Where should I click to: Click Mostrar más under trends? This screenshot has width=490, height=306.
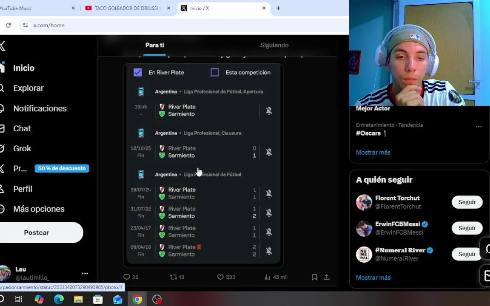373,153
